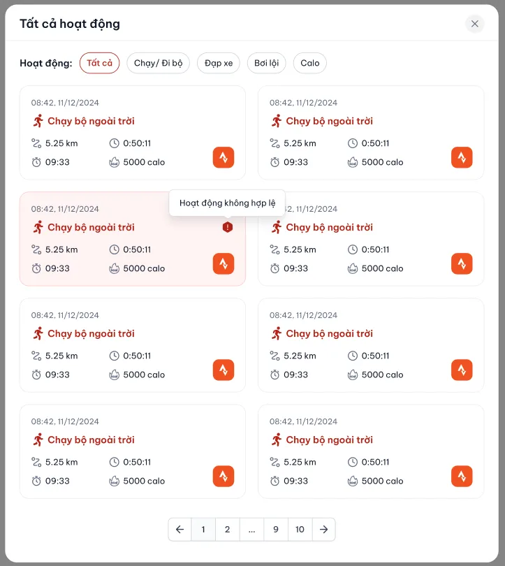Image resolution: width=505 pixels, height=566 pixels.
Task: Click Strava icon on the highlighted invalid card
Action: pos(224,264)
